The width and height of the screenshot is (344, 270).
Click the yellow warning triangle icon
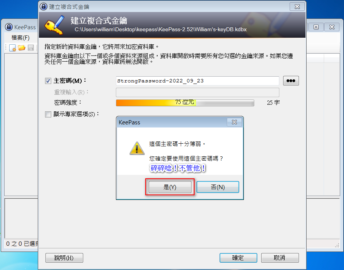point(137,148)
